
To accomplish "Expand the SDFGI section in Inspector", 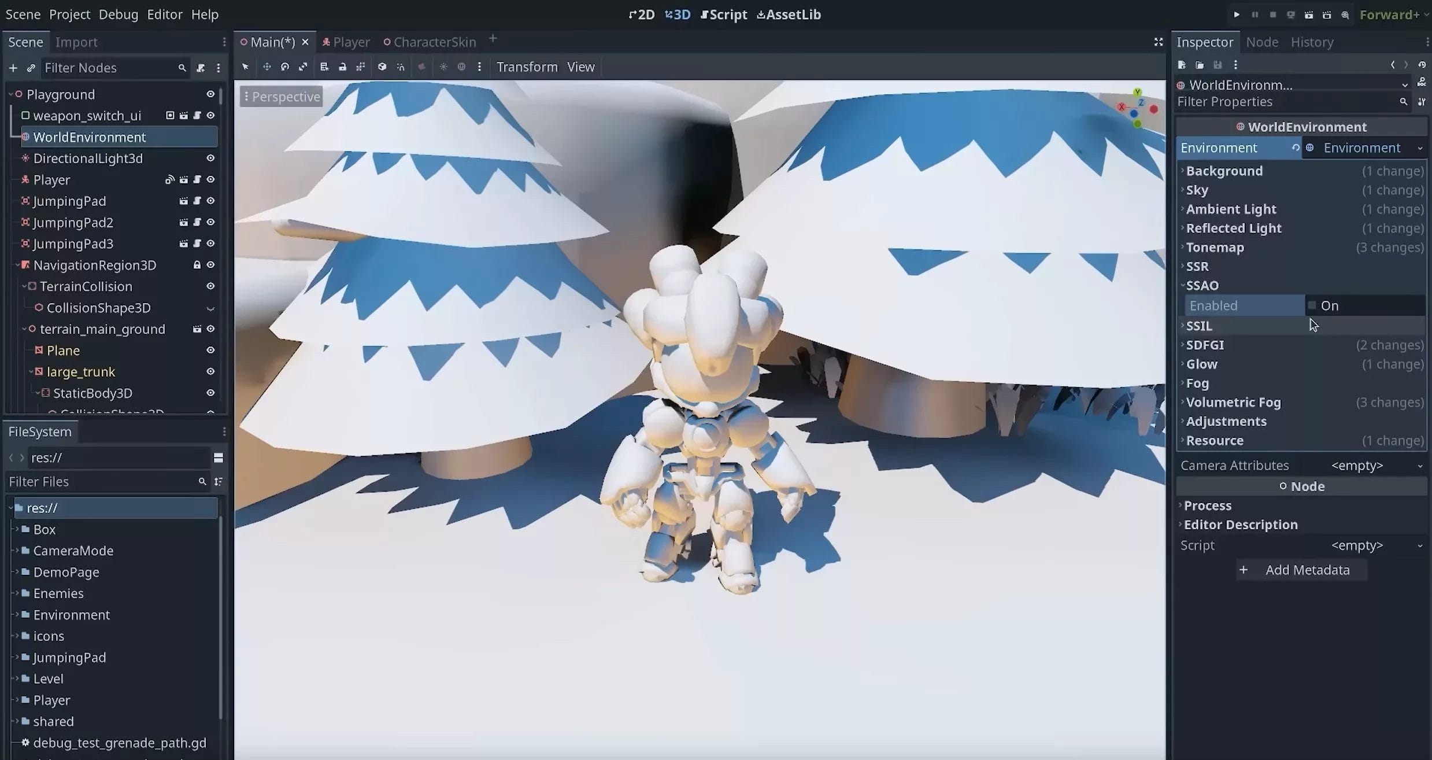I will (x=1206, y=345).
